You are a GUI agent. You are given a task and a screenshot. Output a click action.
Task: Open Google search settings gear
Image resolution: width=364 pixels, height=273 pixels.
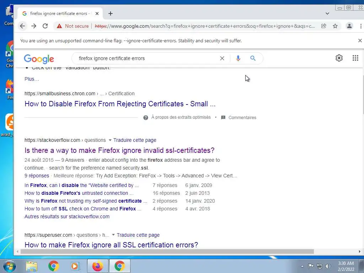339,58
